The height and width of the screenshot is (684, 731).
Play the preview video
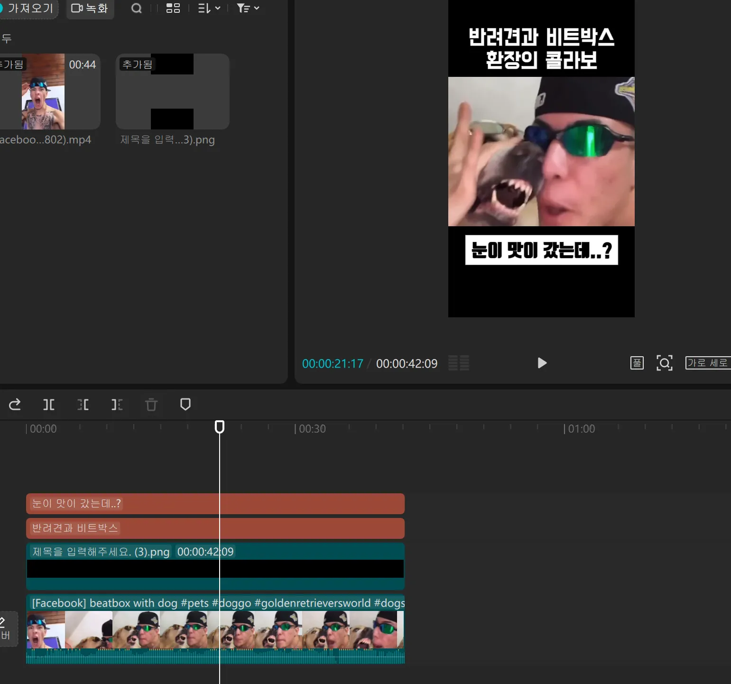click(x=542, y=363)
